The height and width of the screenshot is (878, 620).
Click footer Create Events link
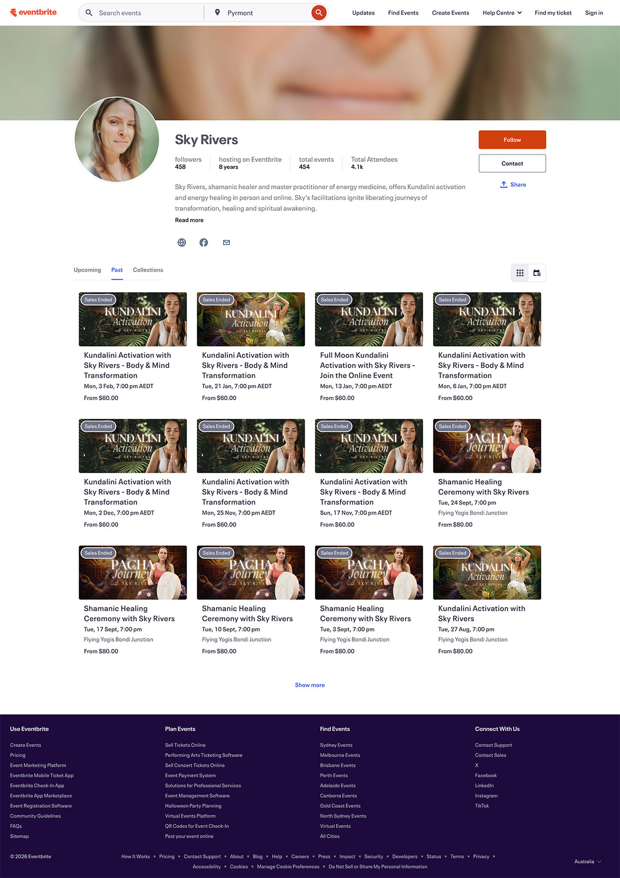[x=25, y=745]
